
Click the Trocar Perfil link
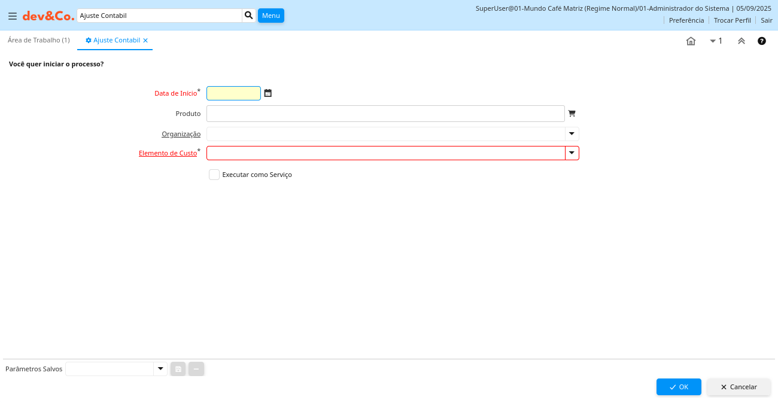[x=732, y=20]
